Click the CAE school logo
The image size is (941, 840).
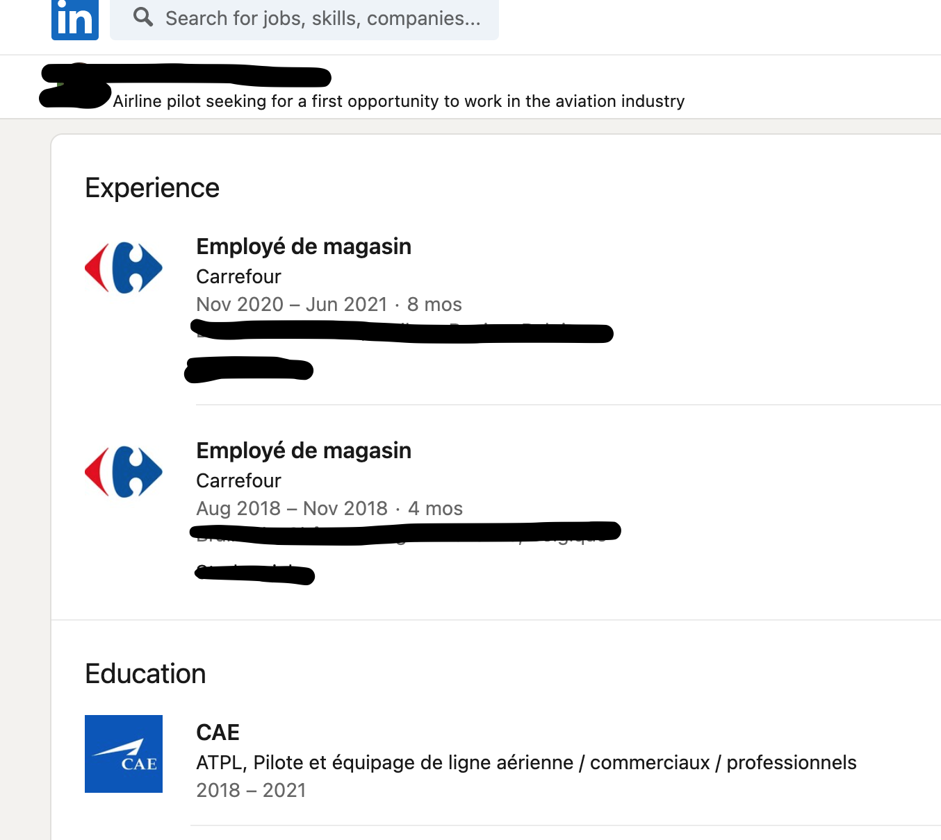click(124, 754)
